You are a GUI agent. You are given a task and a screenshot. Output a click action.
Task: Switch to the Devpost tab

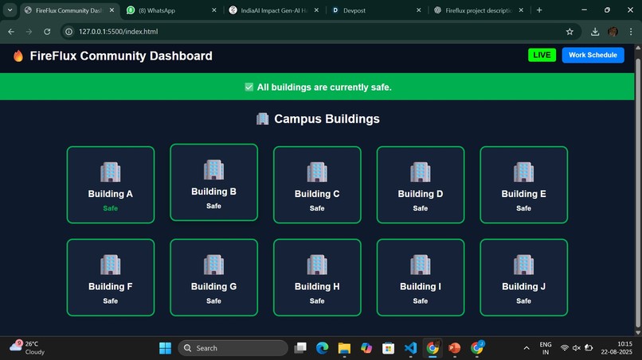pos(376,10)
